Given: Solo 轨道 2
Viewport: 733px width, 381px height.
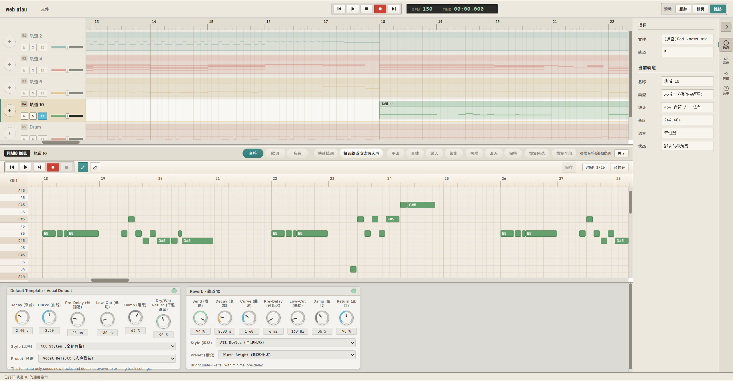Looking at the screenshot, I should (x=33, y=48).
